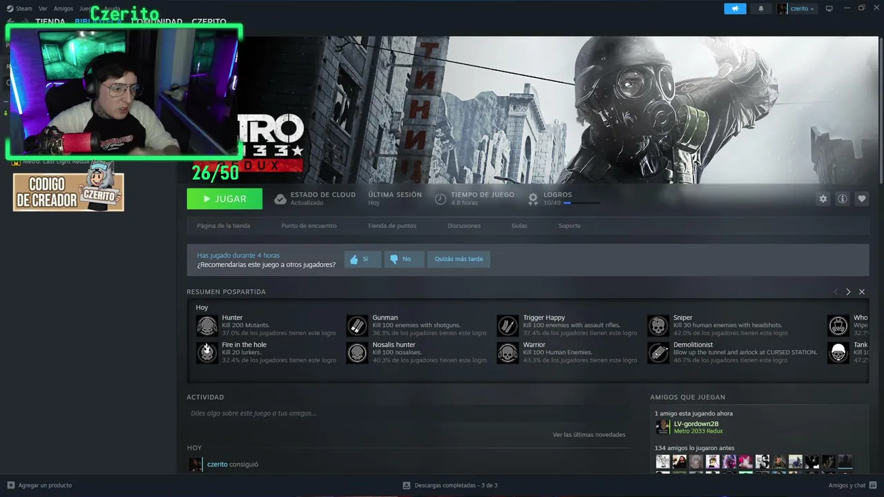The height and width of the screenshot is (497, 884).
Task: Click the Amigos y chat label
Action: 847,485
